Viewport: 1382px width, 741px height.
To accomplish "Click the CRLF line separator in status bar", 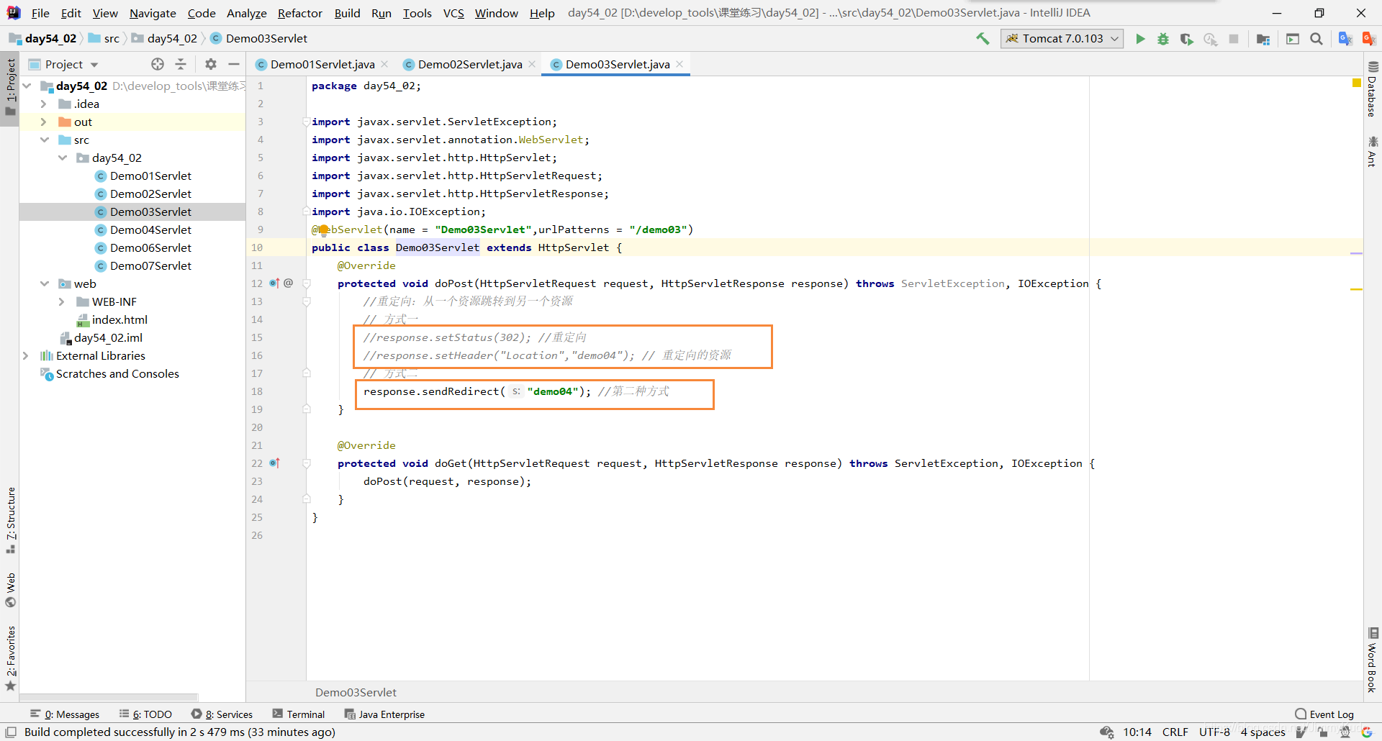I will click(1175, 732).
